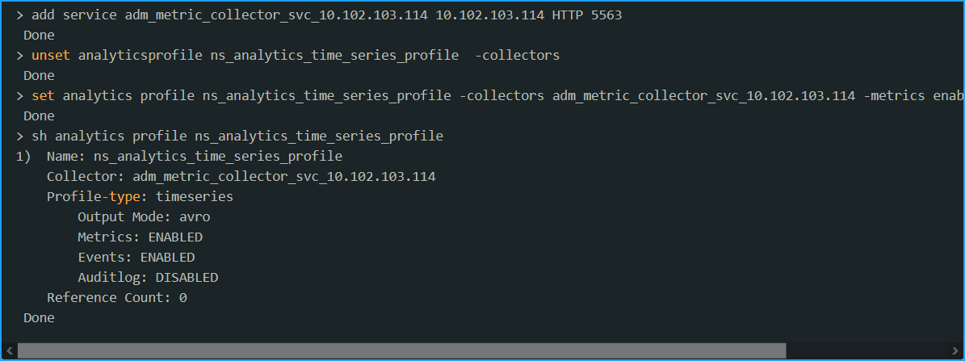The width and height of the screenshot is (965, 361).
Task: Click the 'timeseries' Profile-type value
Action: [195, 197]
